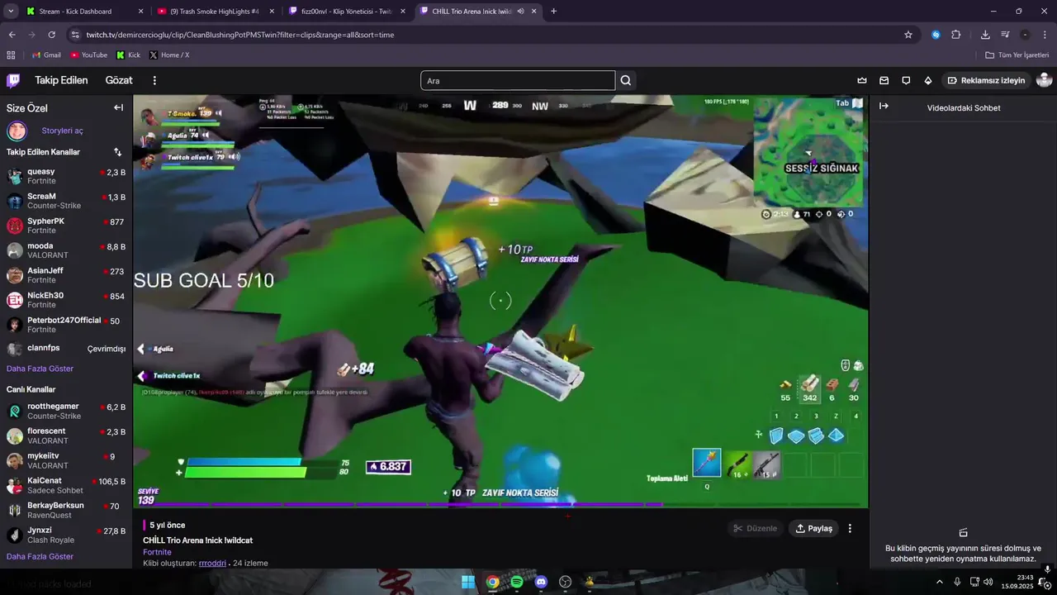Open queasy channel in sidebar
The width and height of the screenshot is (1057, 595).
pyautogui.click(x=66, y=176)
